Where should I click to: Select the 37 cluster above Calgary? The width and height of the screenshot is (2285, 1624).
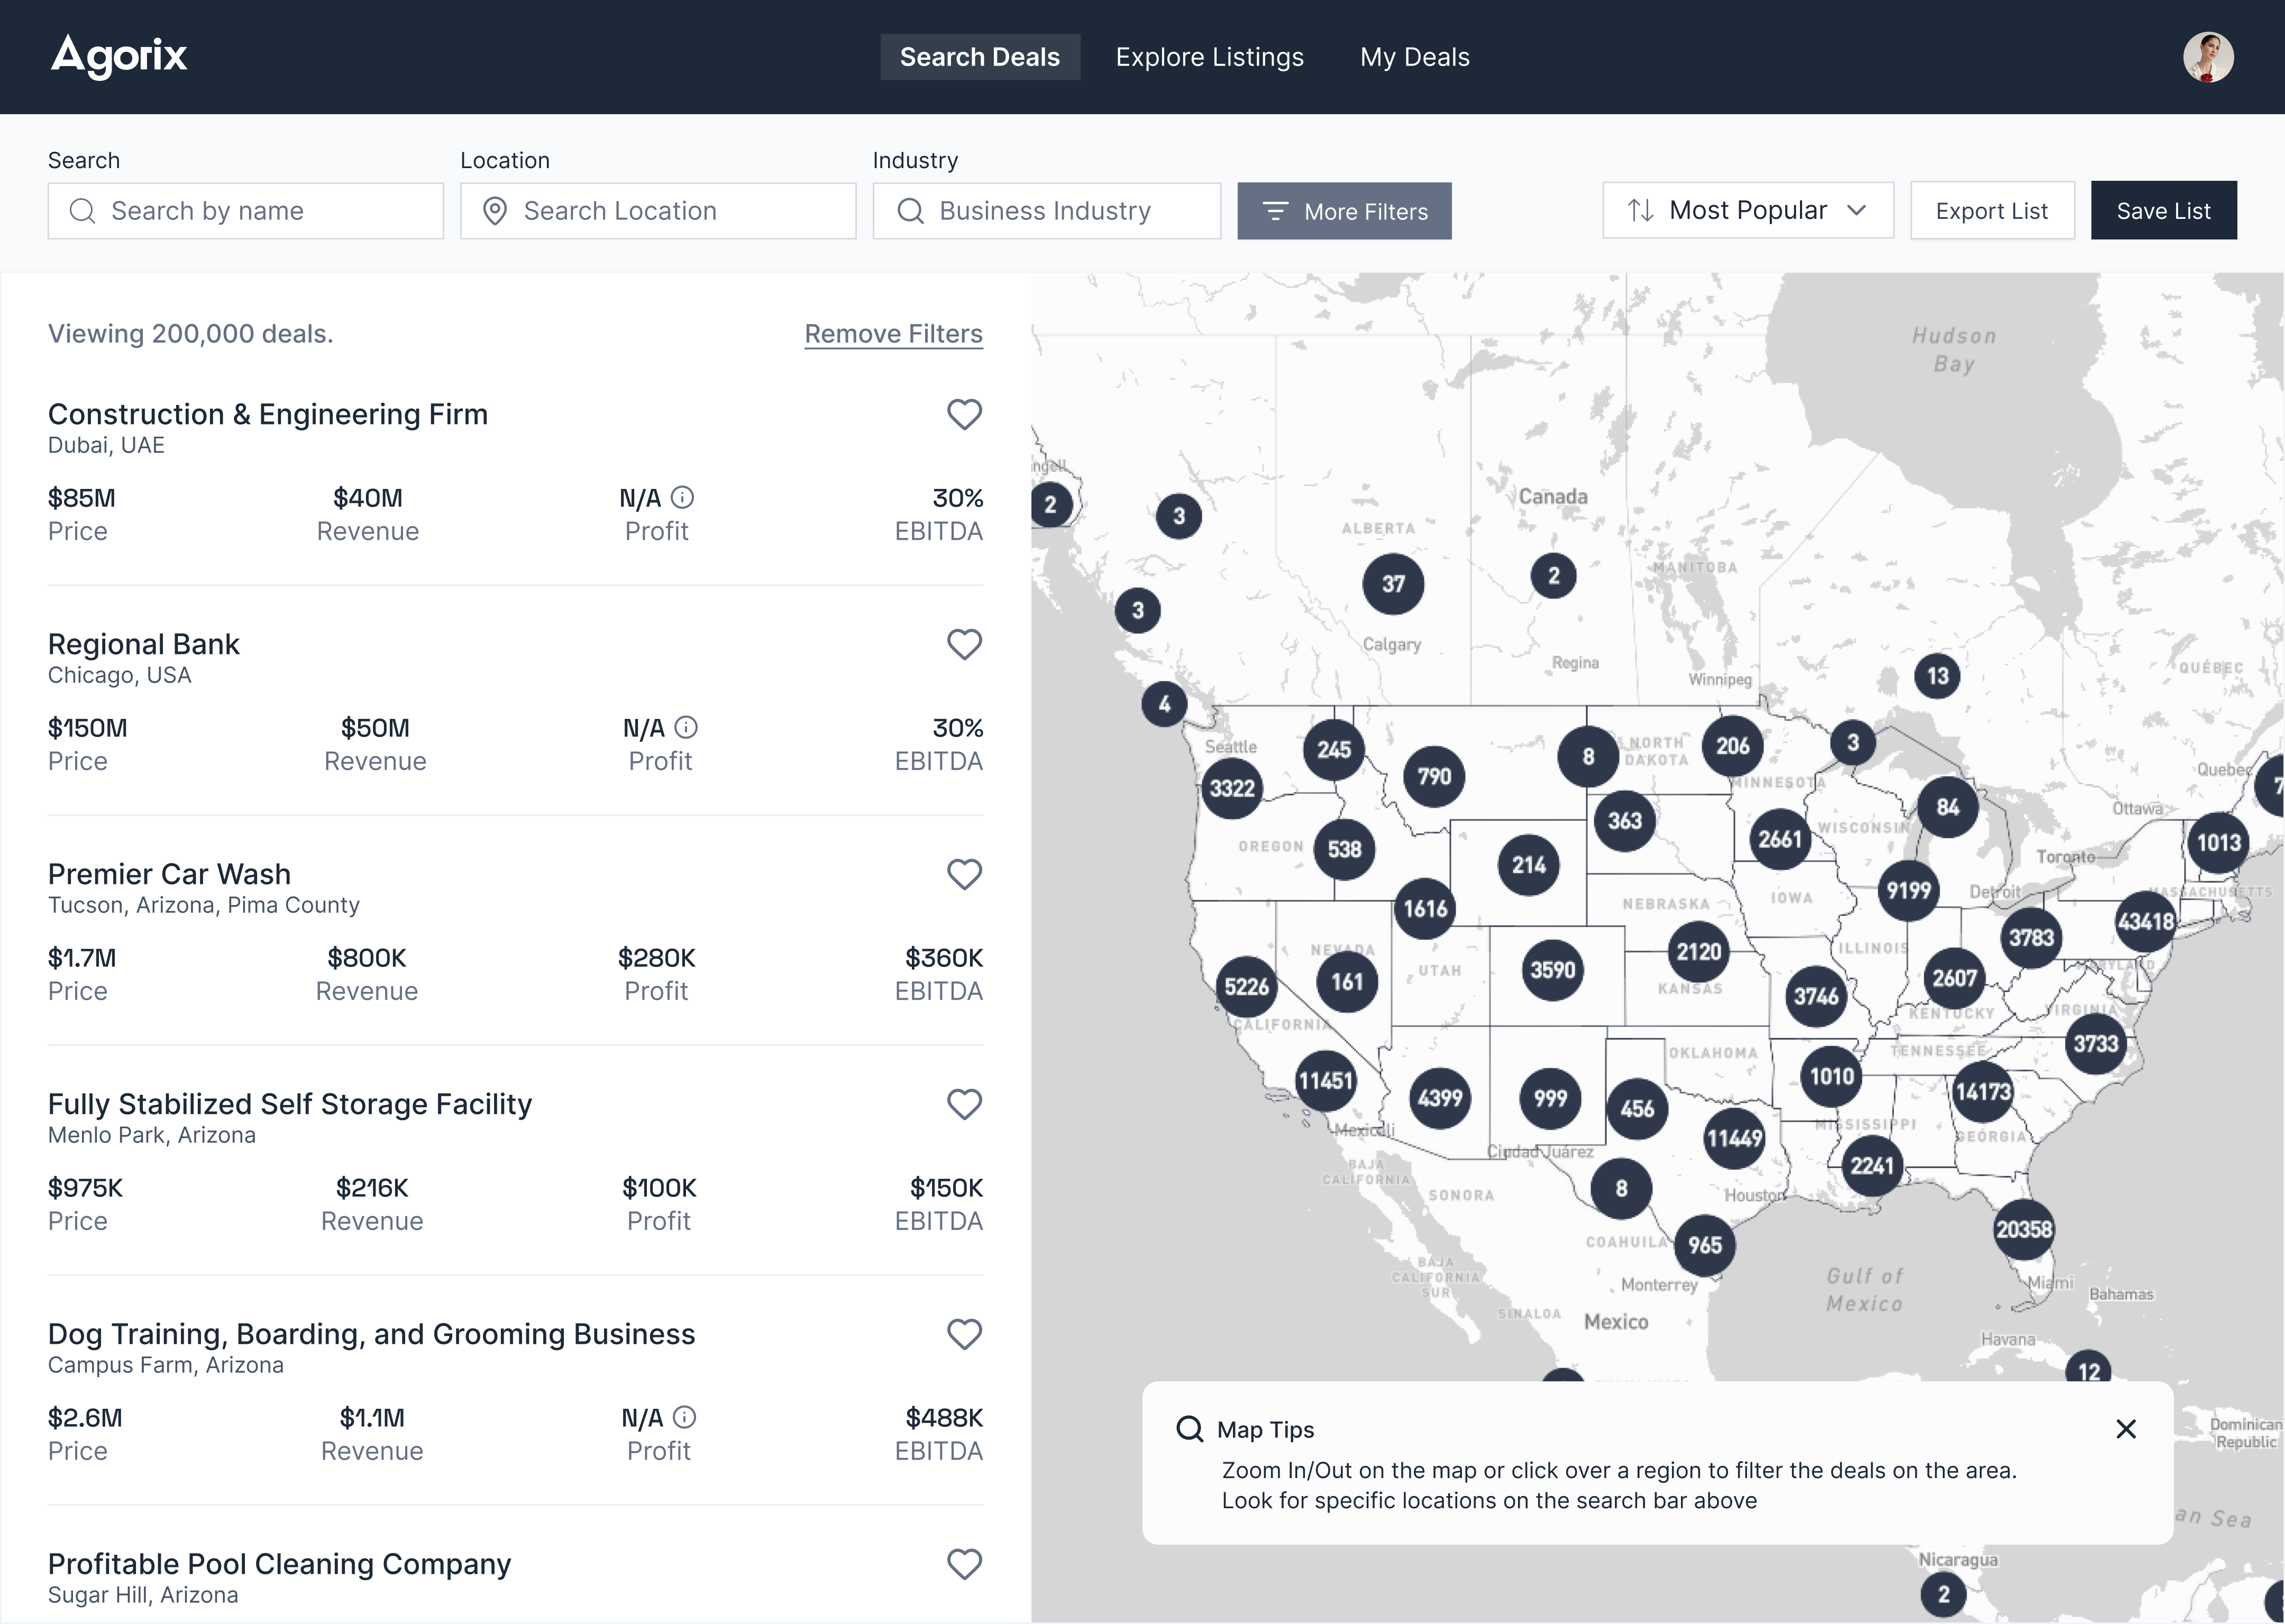(x=1394, y=584)
